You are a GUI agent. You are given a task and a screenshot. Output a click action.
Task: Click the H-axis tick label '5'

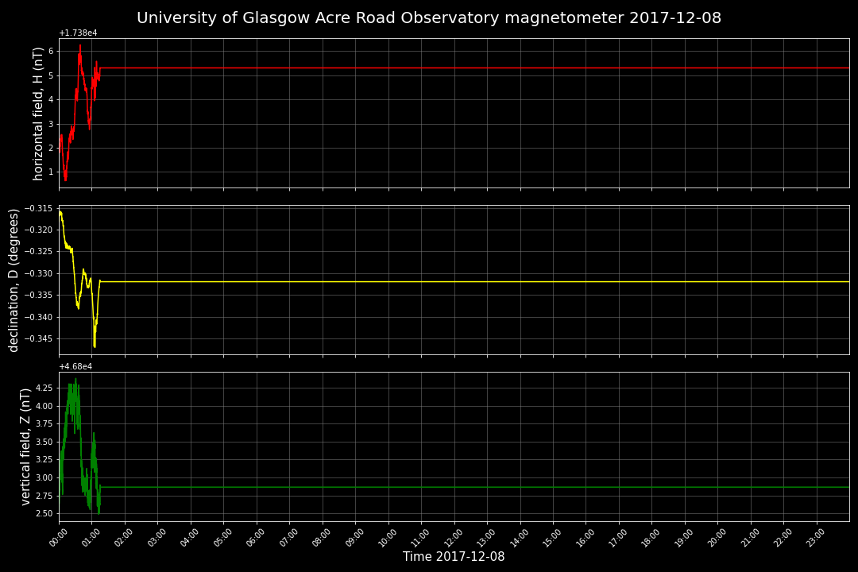(51, 75)
